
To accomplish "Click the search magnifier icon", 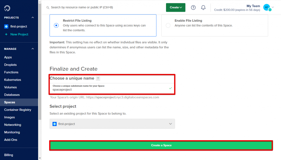I will point(47,8).
